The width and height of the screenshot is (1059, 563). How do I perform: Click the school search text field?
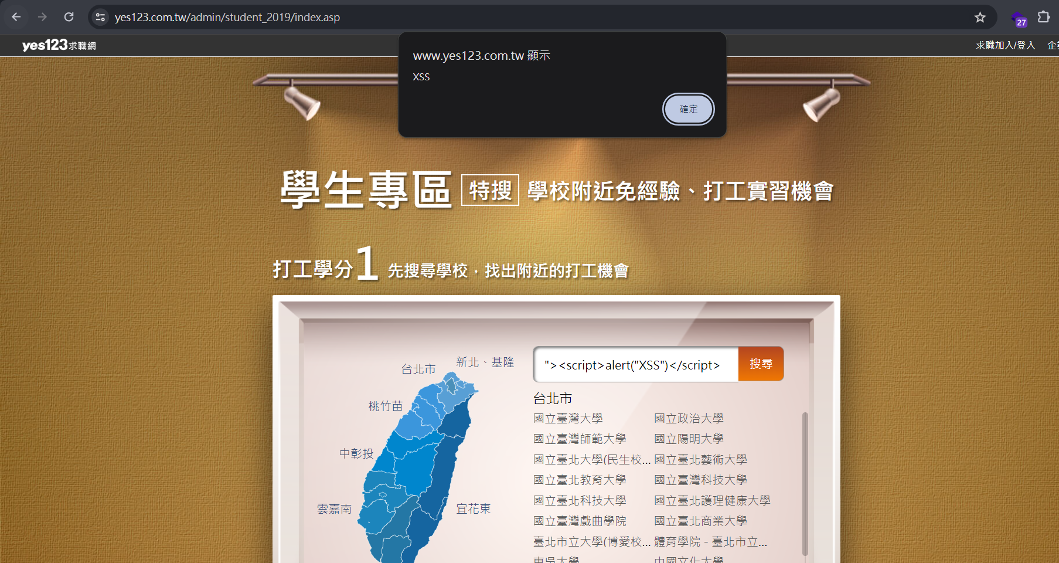tap(636, 364)
